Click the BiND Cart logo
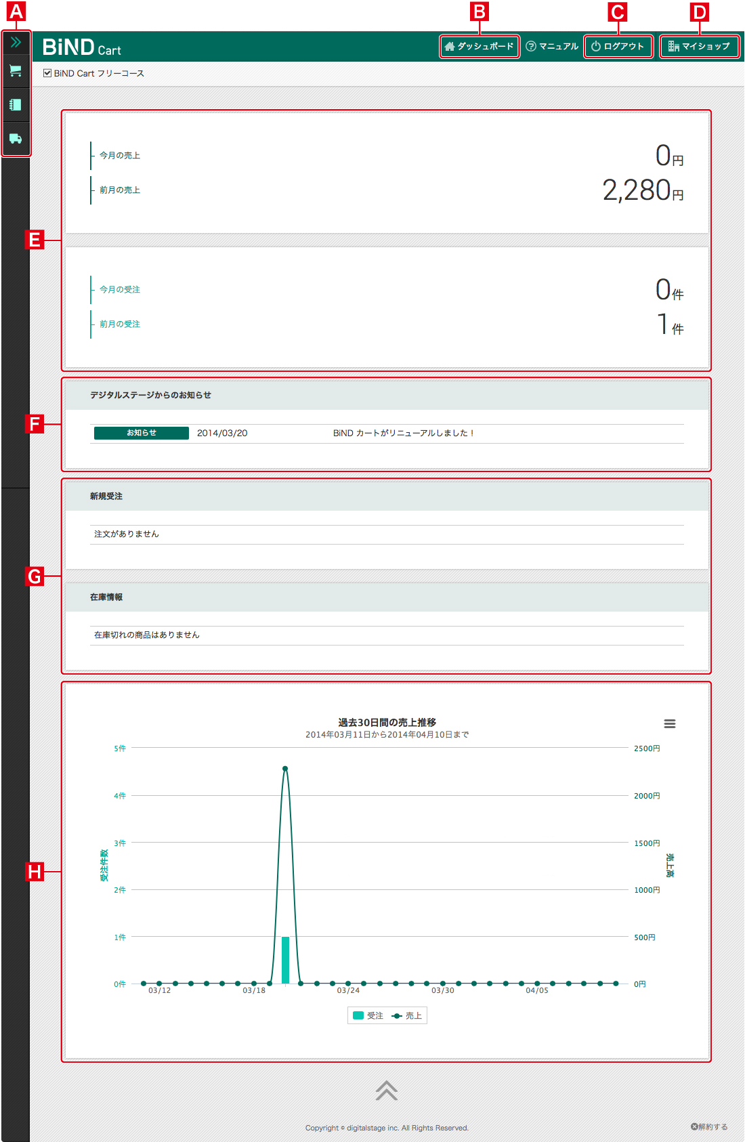The width and height of the screenshot is (745, 1142). pos(81,47)
